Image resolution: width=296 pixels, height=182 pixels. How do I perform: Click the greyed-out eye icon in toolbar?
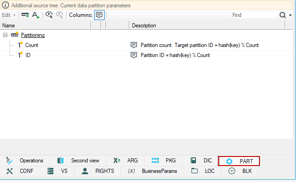pos(59,15)
